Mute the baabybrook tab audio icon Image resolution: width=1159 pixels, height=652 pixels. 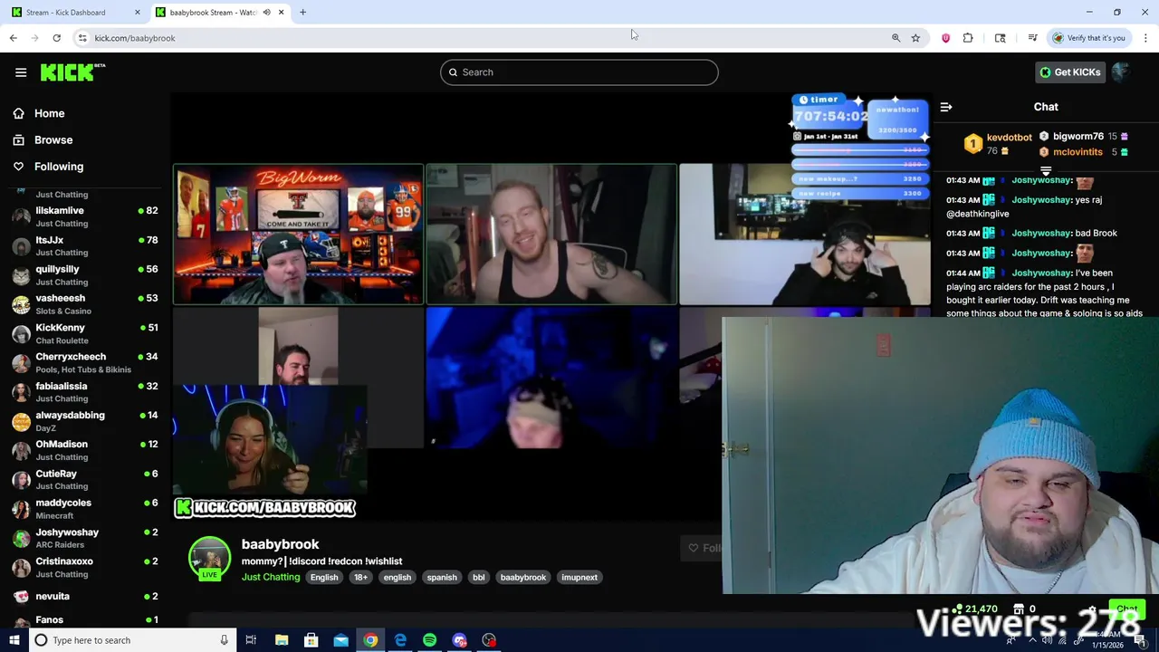[266, 12]
